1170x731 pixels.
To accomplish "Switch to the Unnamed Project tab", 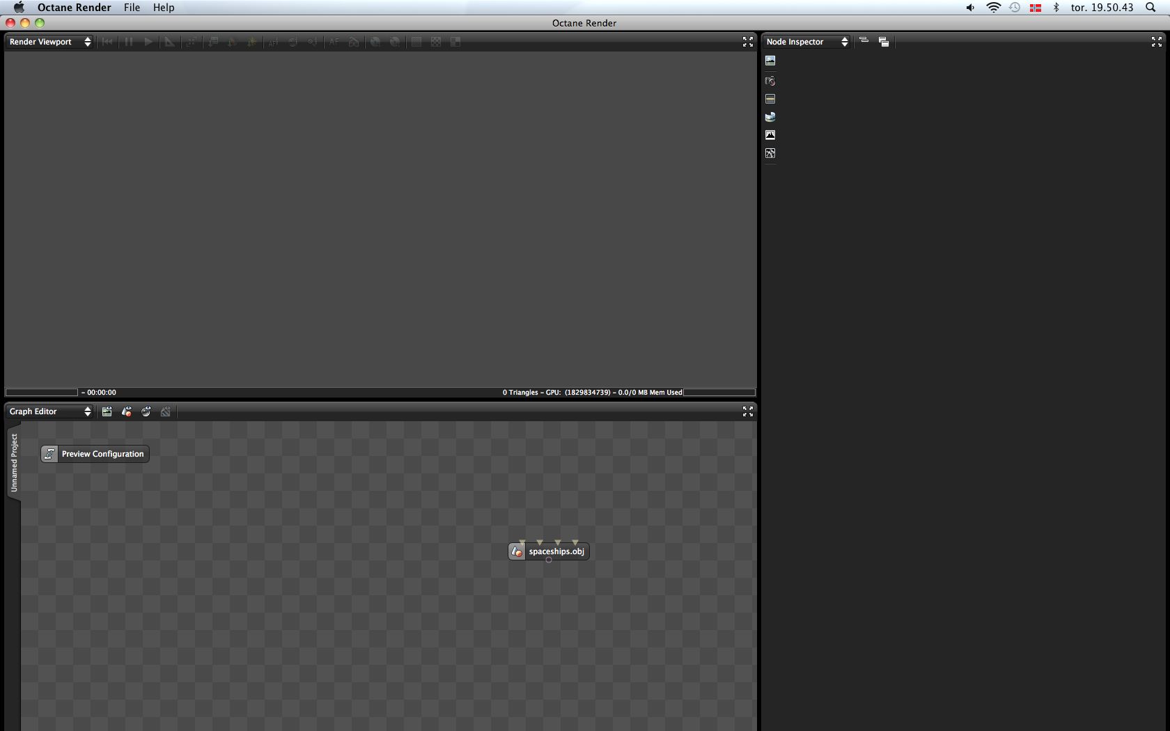I will click(14, 462).
